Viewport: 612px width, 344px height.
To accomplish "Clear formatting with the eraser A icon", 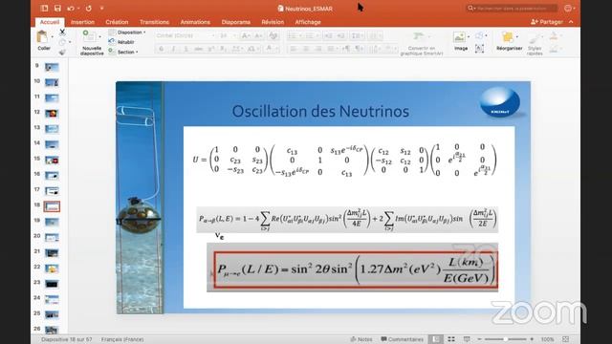I will tap(273, 35).
